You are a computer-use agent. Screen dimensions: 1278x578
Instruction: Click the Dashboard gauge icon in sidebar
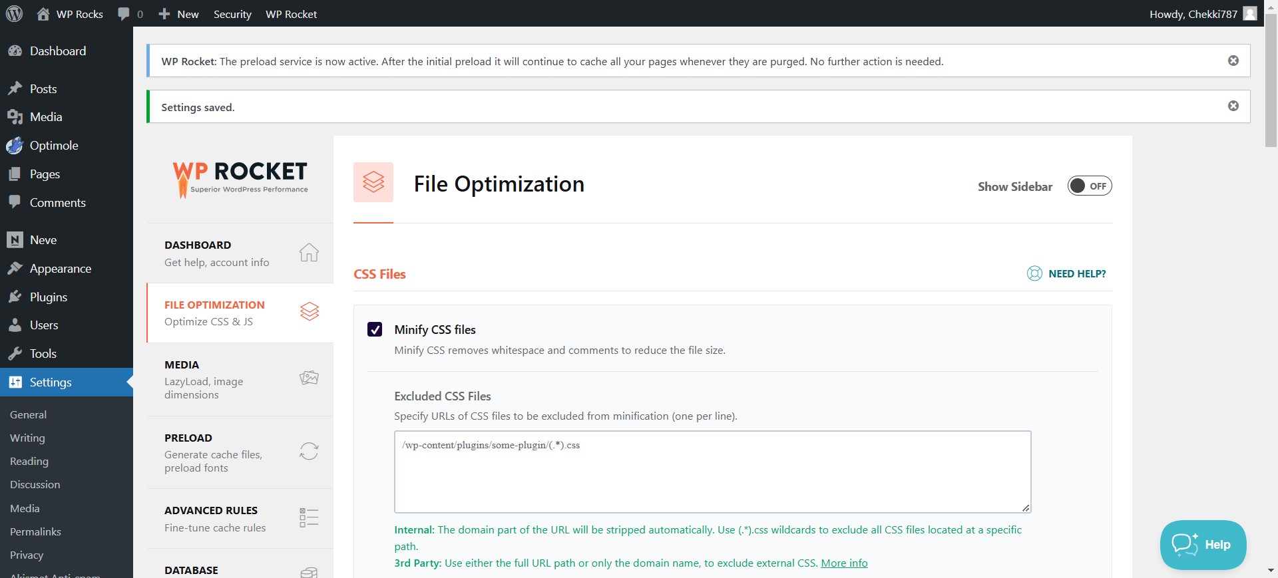pyautogui.click(x=15, y=51)
